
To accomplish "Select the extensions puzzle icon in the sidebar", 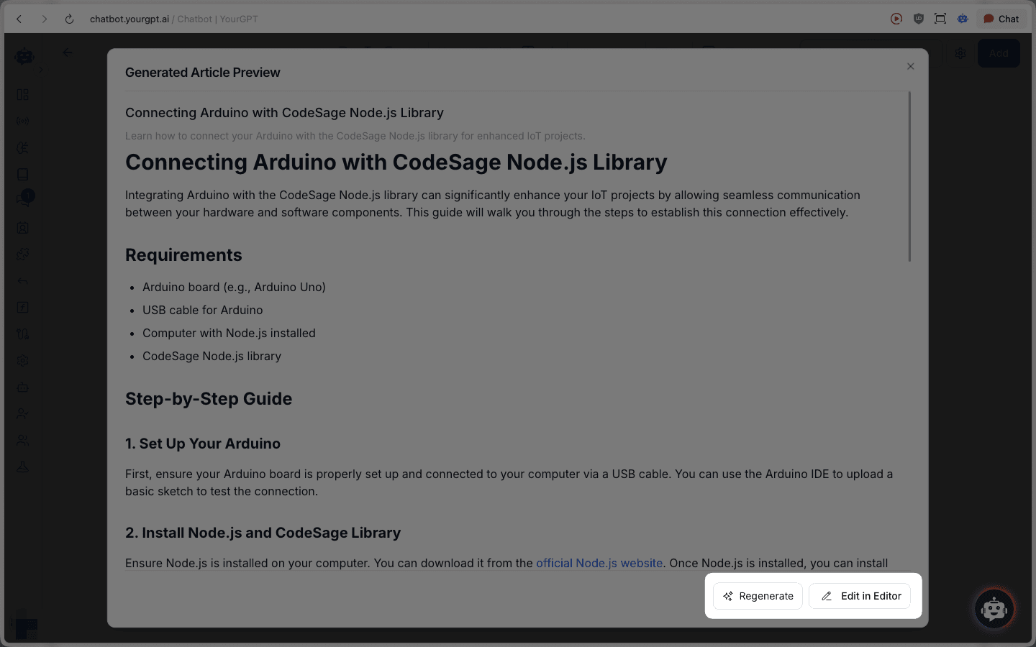I will [x=22, y=254].
